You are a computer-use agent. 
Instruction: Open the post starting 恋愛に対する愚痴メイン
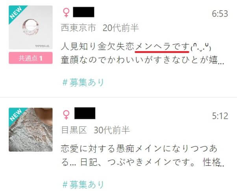click(139, 148)
